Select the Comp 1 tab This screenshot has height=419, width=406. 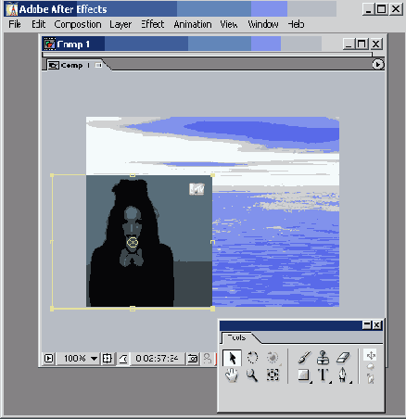(x=76, y=65)
